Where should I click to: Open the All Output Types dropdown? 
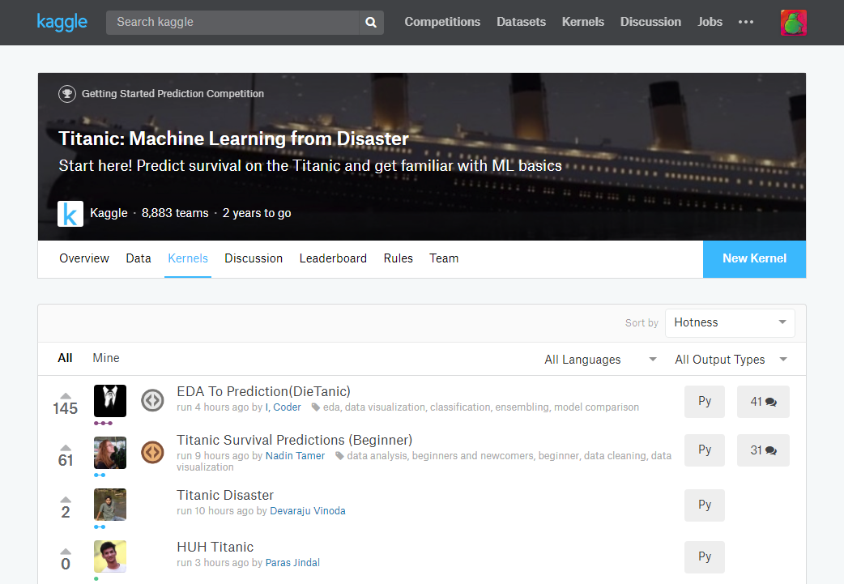click(730, 359)
